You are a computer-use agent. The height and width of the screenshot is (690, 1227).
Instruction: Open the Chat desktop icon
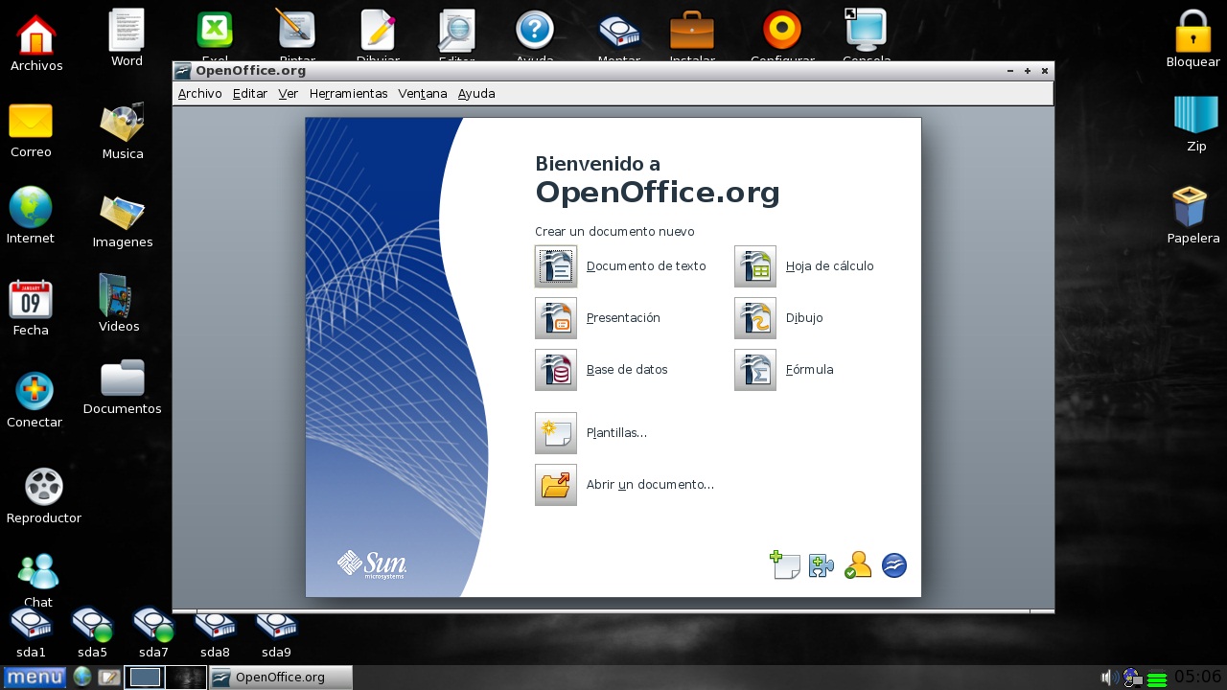coord(38,571)
